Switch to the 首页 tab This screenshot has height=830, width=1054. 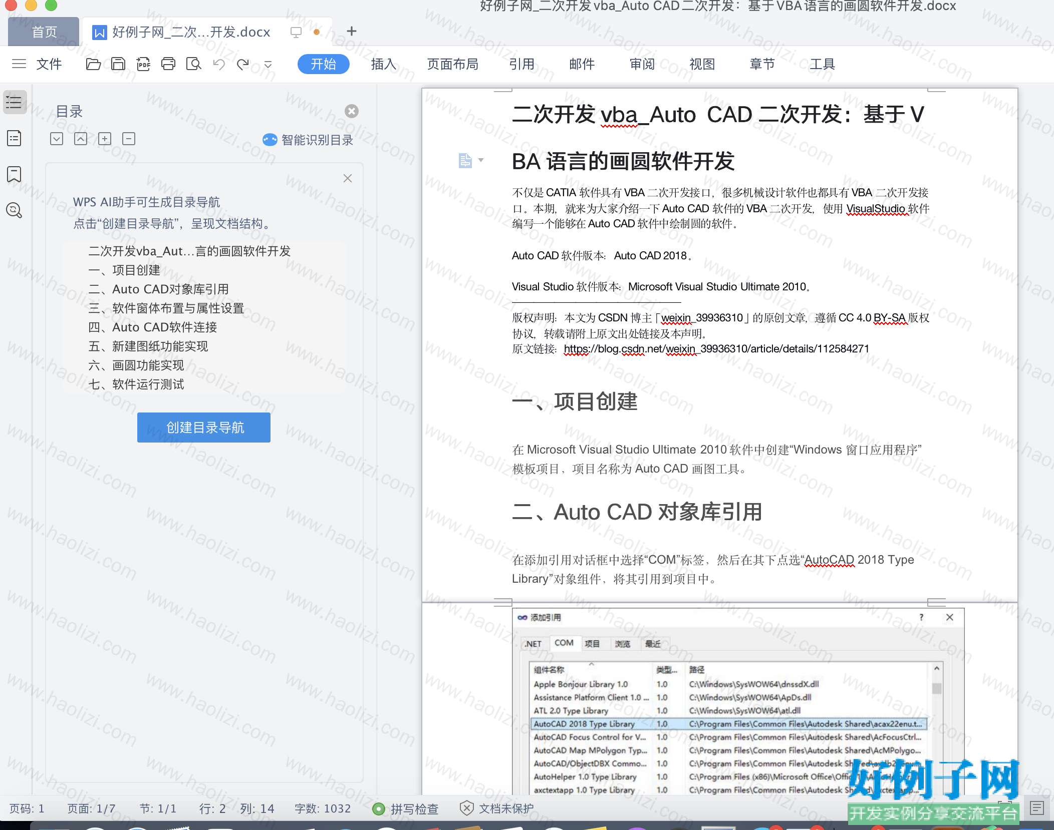click(x=44, y=32)
